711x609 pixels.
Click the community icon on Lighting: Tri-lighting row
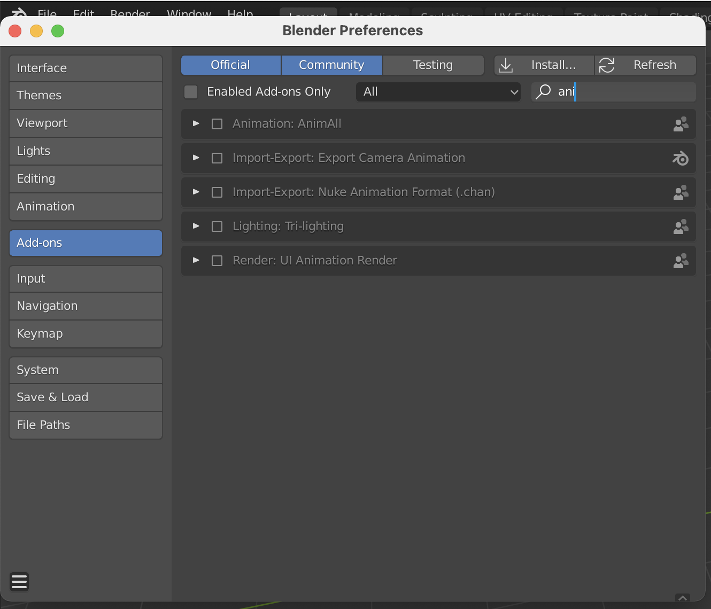pos(681,227)
